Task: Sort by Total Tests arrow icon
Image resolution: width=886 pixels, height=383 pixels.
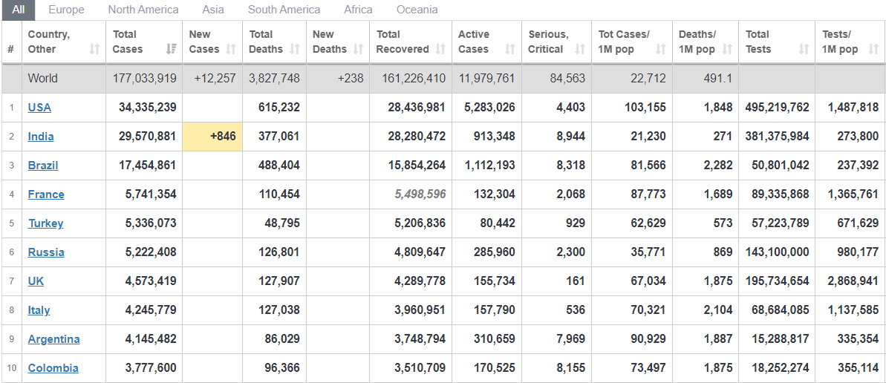Action: pyautogui.click(x=804, y=50)
